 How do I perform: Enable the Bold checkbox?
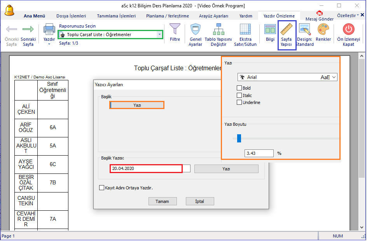pos(239,88)
